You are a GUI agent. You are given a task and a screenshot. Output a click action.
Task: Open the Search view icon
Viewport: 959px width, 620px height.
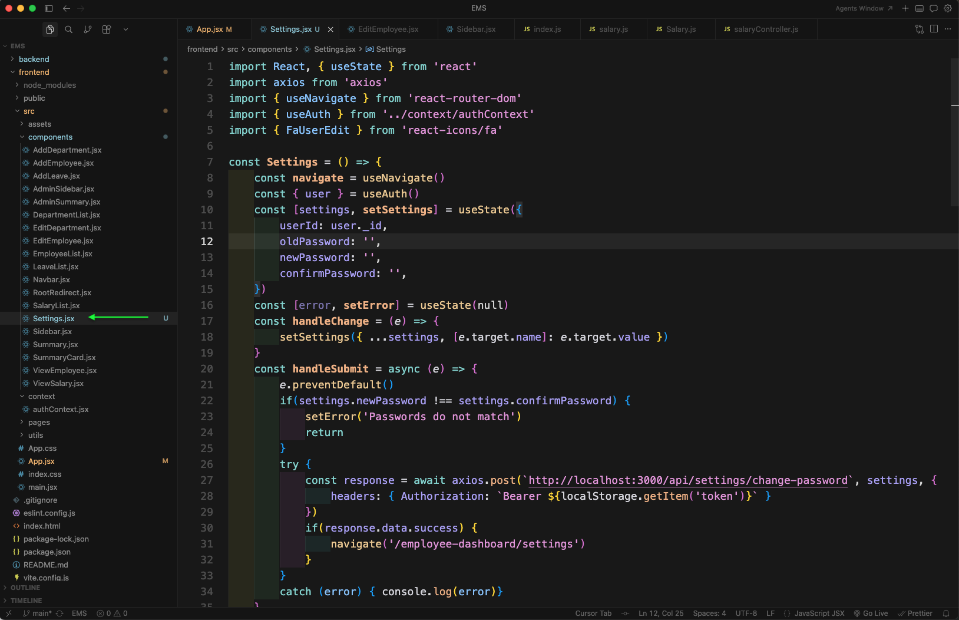tap(69, 29)
